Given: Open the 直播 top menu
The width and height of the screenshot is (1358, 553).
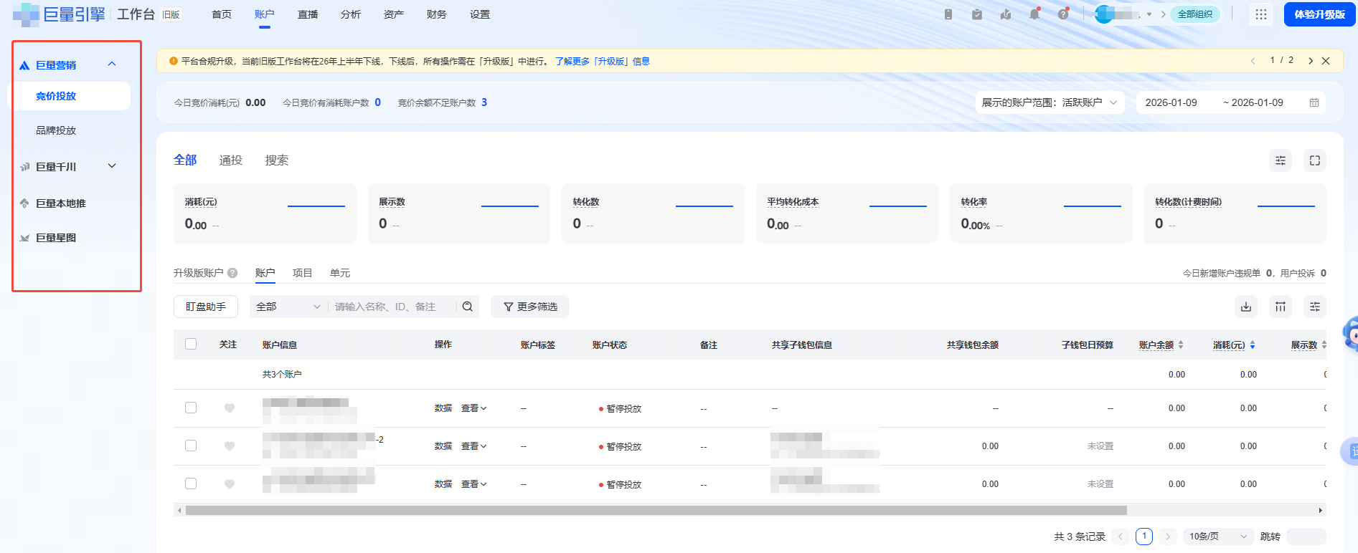Looking at the screenshot, I should click(308, 14).
